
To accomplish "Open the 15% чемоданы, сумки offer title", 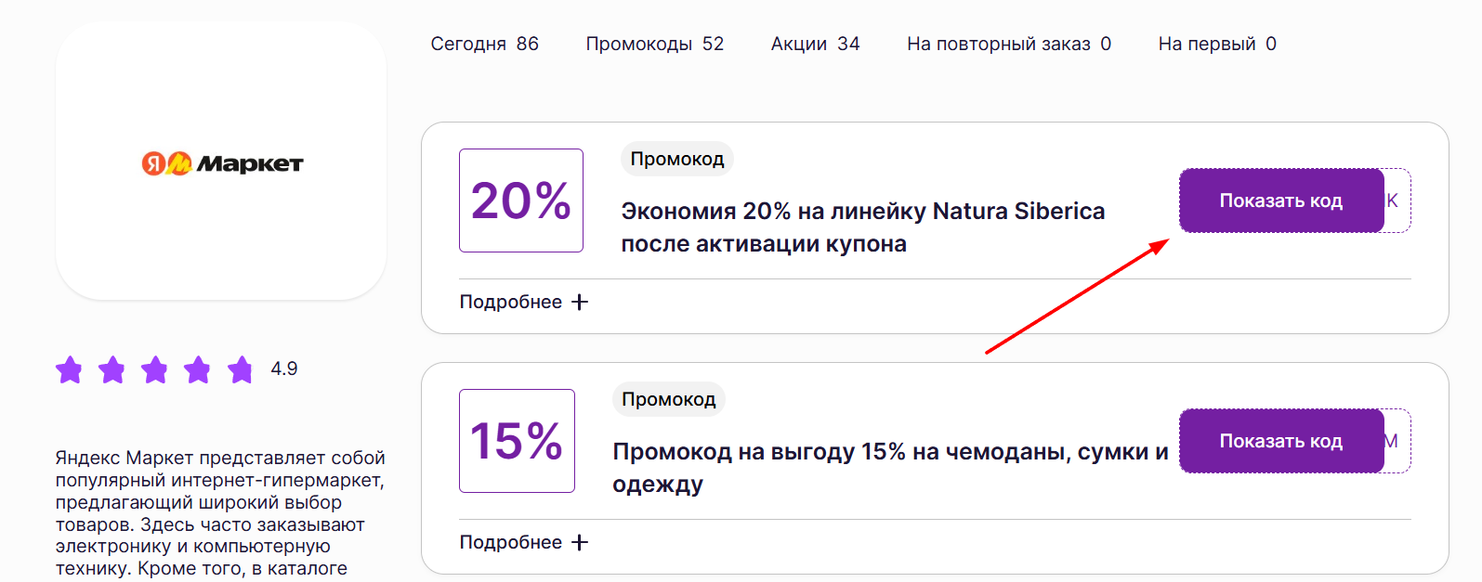I will [x=889, y=468].
